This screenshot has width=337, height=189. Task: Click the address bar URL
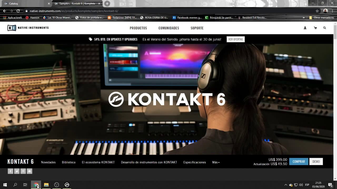74,11
